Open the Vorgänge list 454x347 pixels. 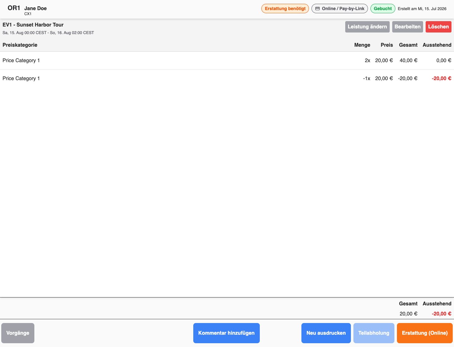(x=18, y=333)
